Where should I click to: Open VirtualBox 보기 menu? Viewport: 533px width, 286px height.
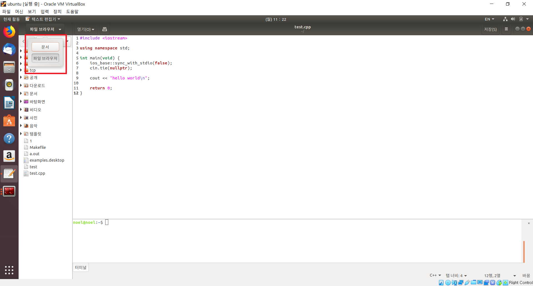point(32,12)
